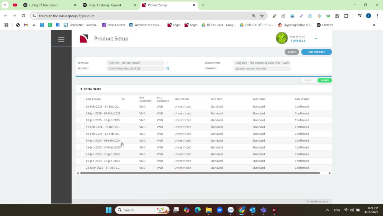Open a new browser tab
Screen dimensions: 383x216
point(203,5)
